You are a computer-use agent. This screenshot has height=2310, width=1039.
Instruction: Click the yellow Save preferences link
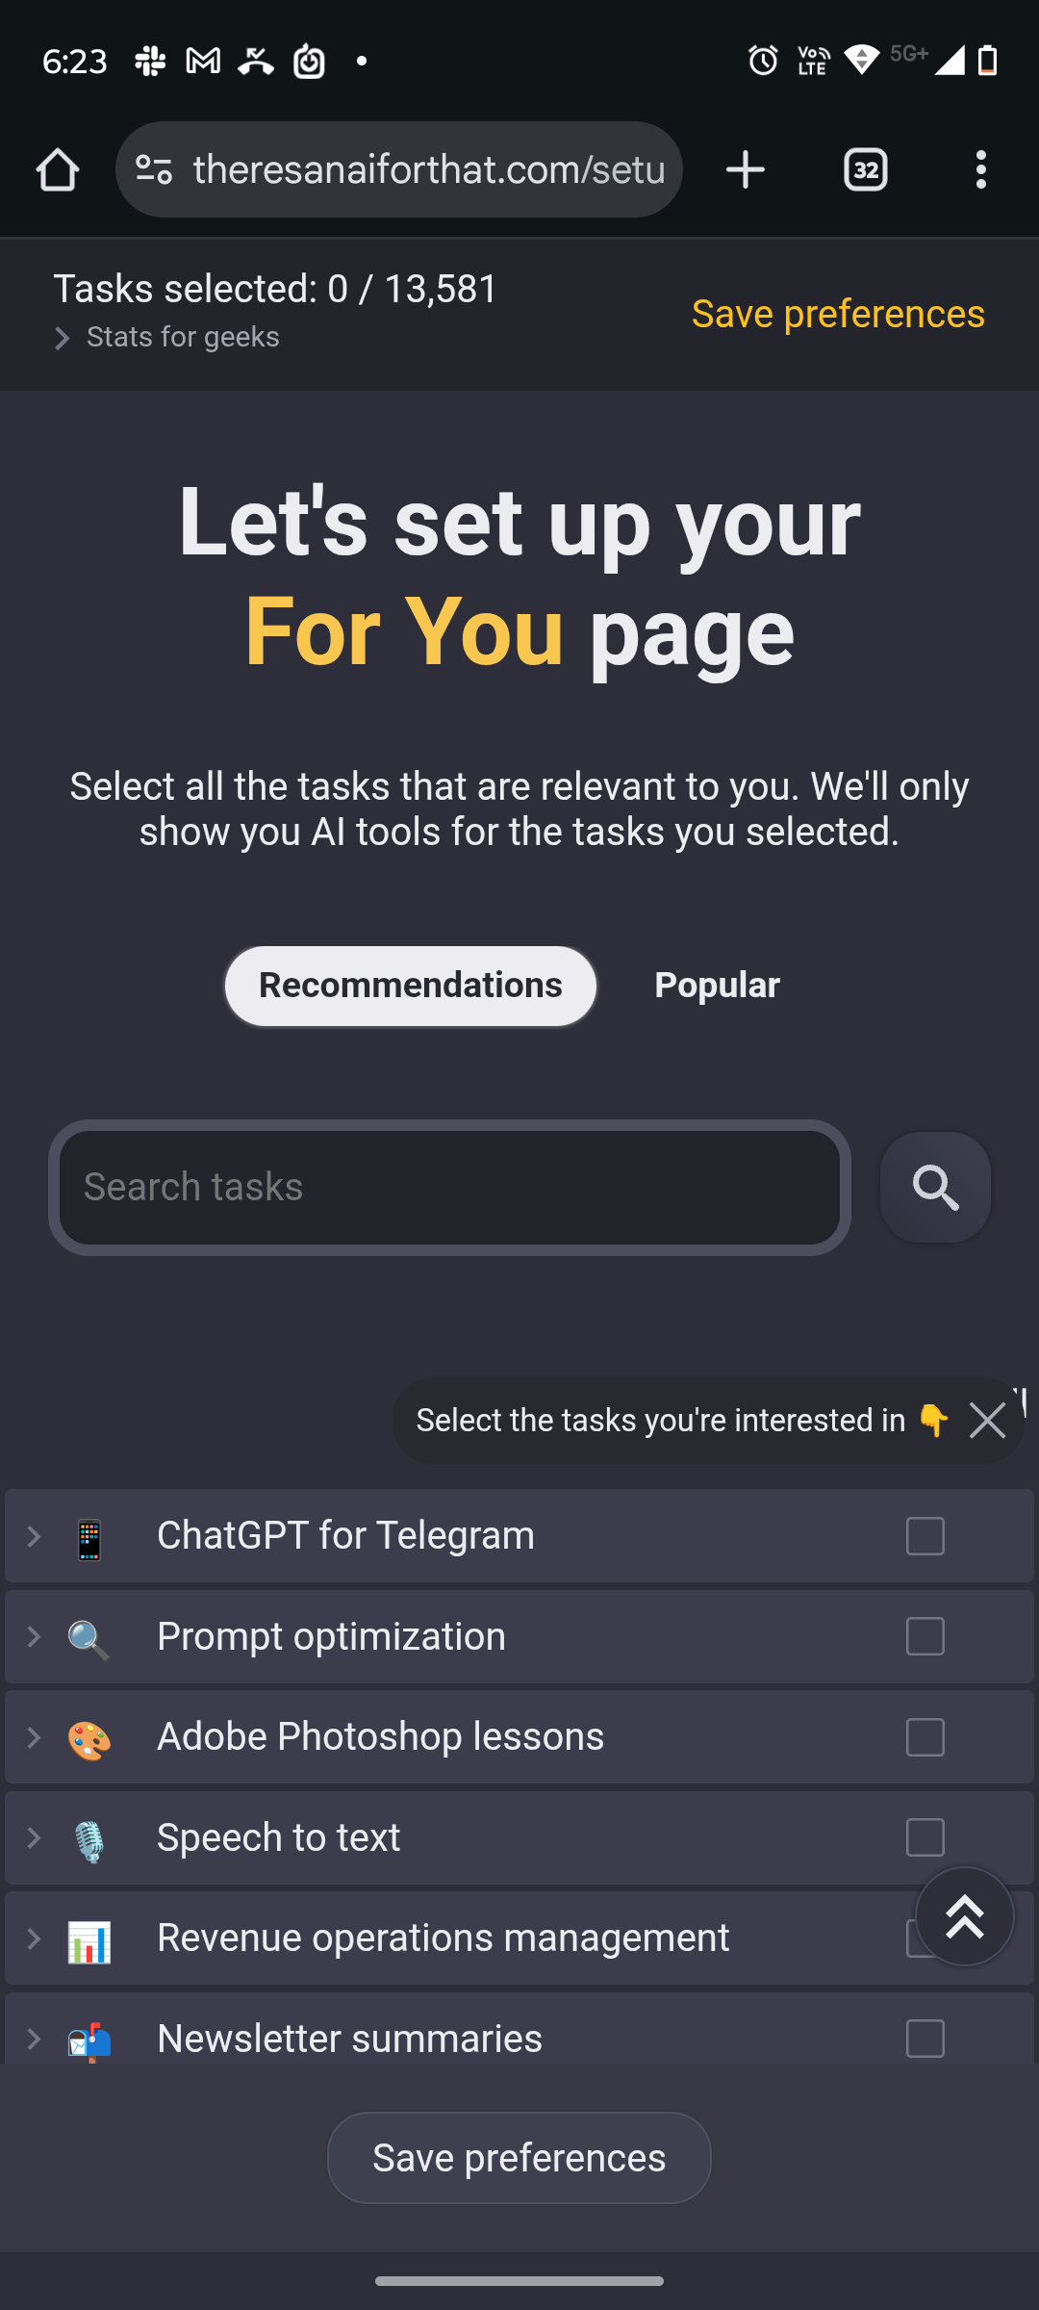click(x=838, y=314)
